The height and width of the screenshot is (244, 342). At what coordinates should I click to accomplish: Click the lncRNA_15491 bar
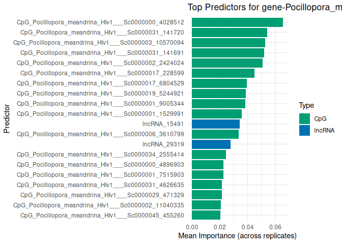[x=216, y=124]
